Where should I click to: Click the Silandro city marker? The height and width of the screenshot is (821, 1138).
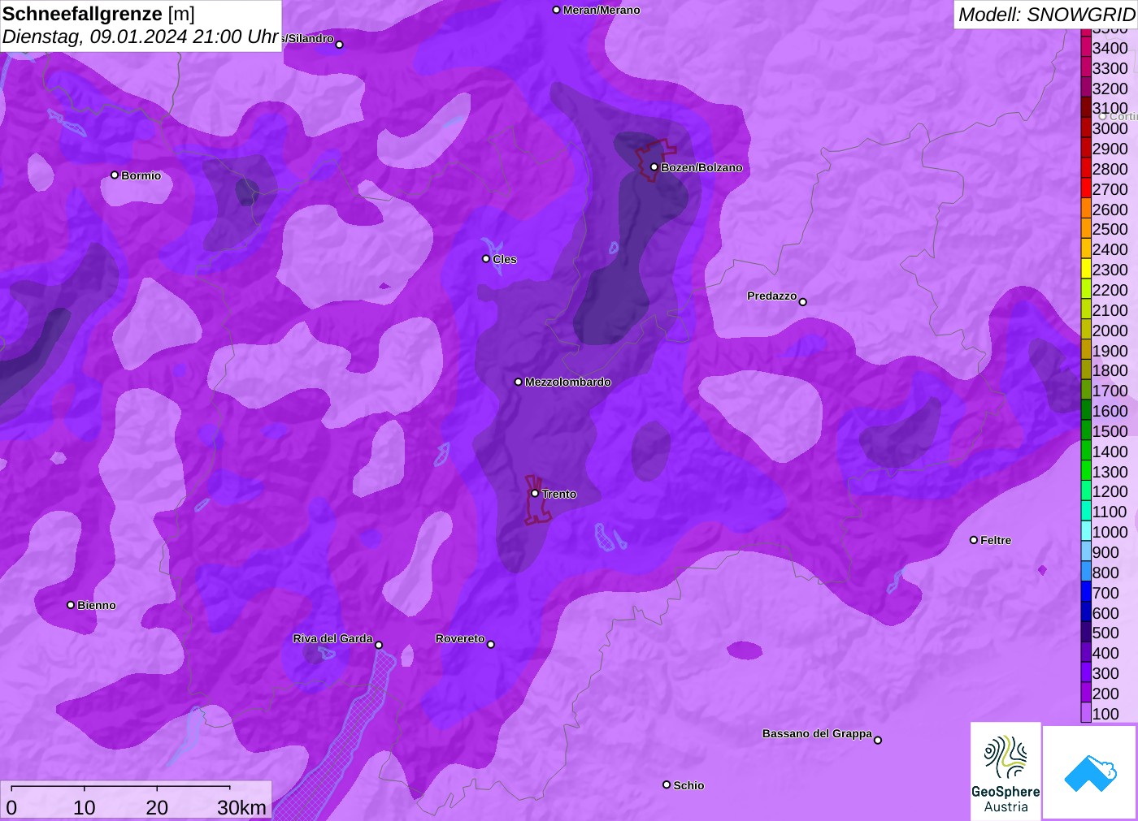[340, 45]
